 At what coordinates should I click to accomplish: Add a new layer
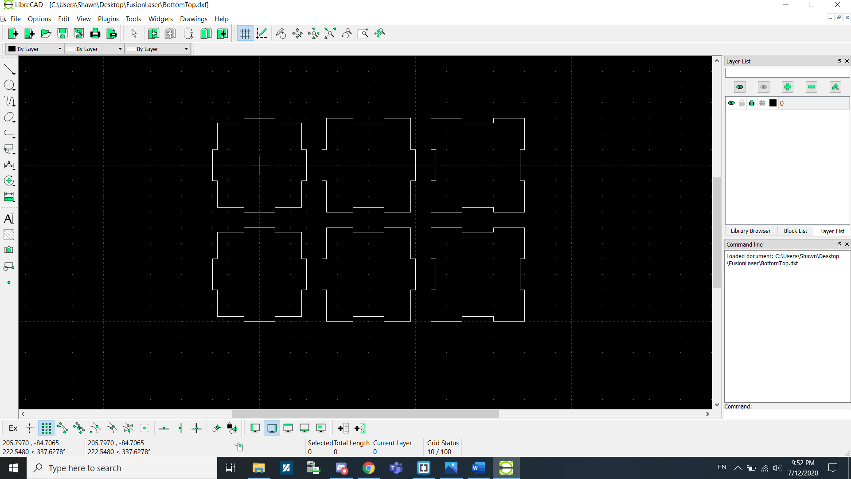click(x=788, y=87)
